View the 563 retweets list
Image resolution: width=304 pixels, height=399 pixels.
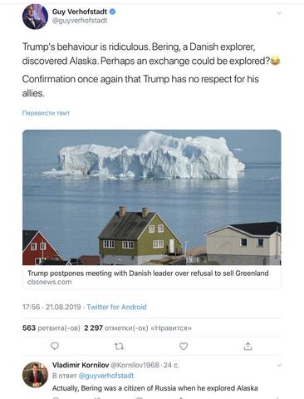51,328
